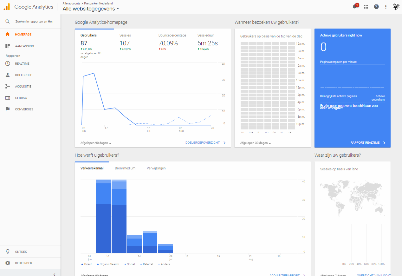
Task: Open the Alle websitegegevens view selector
Action: point(91,9)
